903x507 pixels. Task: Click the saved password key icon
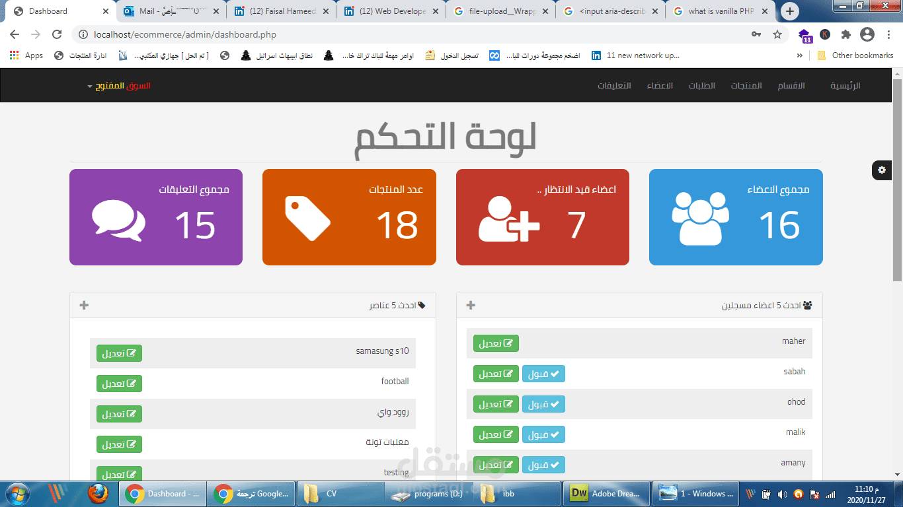756,34
